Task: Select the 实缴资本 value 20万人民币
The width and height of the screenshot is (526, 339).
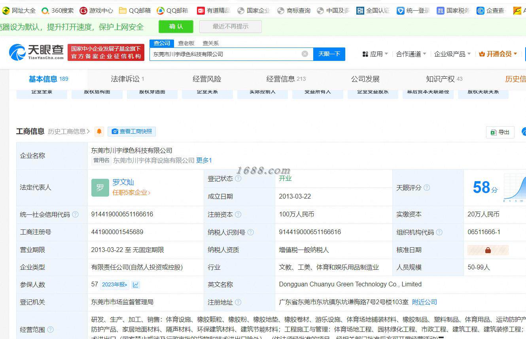Action: click(483, 214)
